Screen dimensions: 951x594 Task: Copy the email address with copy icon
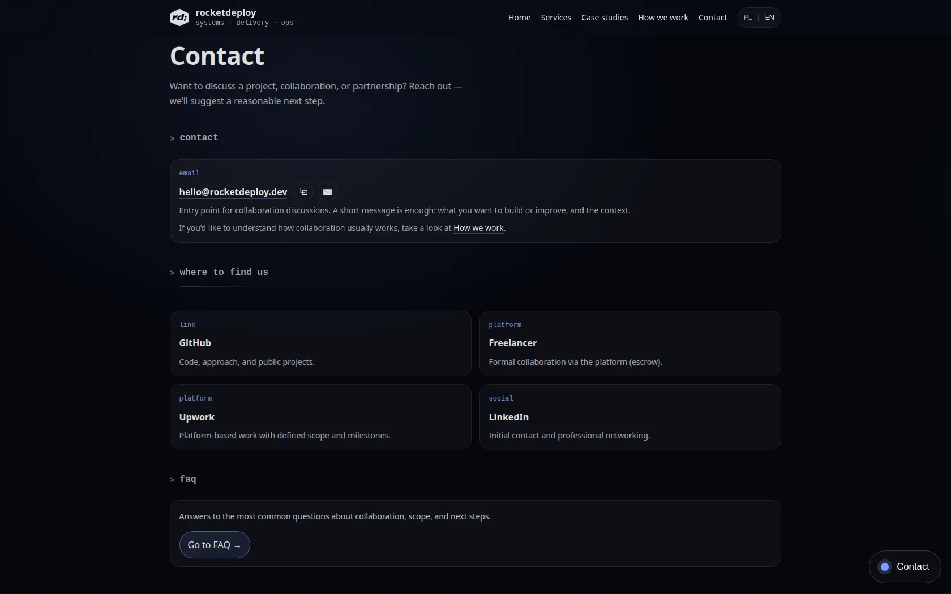(x=304, y=192)
